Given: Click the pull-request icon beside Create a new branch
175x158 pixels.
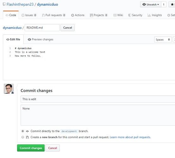Looking at the screenshot, I should click(27, 137).
